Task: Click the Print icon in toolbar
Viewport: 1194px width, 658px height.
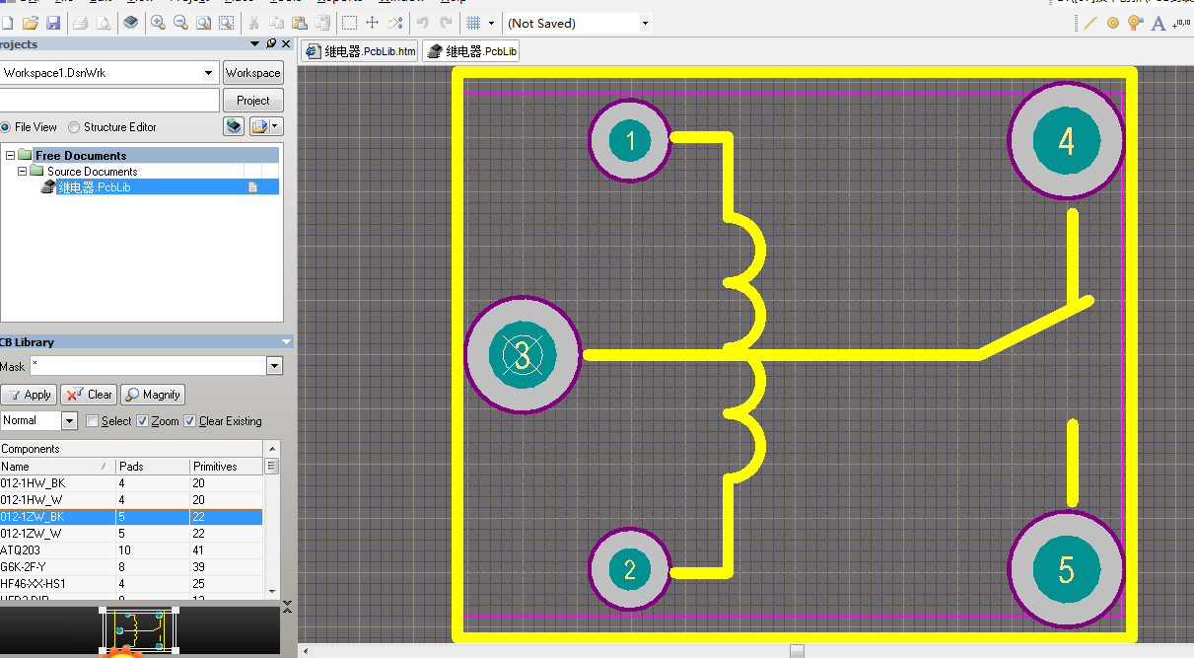Action: click(81, 22)
